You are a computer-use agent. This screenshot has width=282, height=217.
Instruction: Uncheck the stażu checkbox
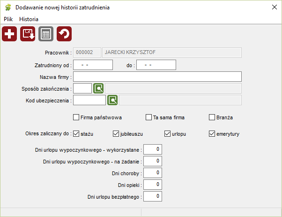click(76, 134)
